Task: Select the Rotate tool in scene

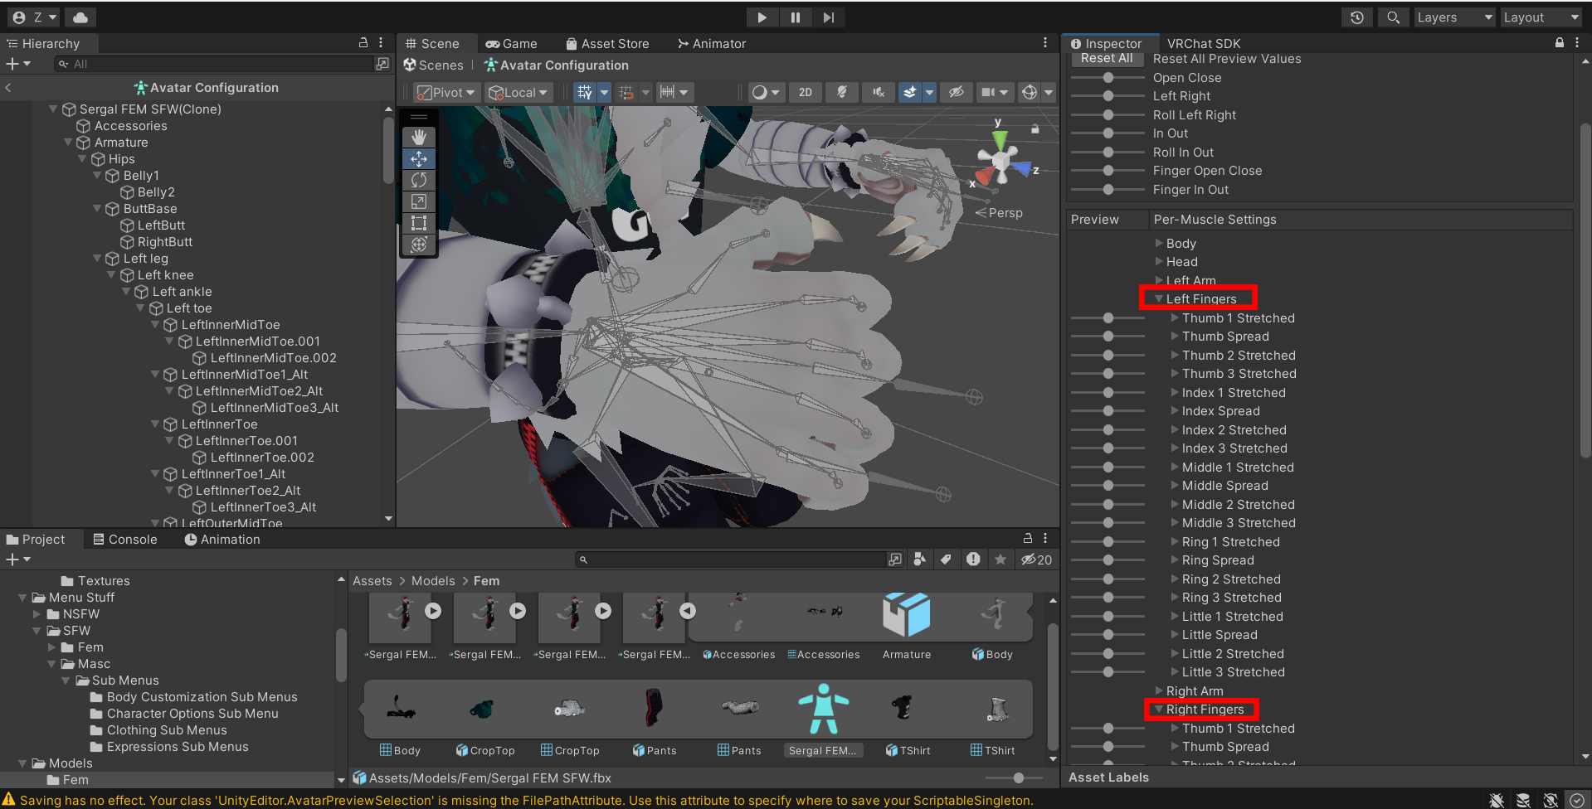Action: [419, 180]
